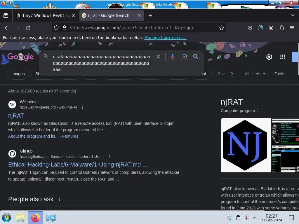Open the control panel taskbar icon

(x=51, y=218)
